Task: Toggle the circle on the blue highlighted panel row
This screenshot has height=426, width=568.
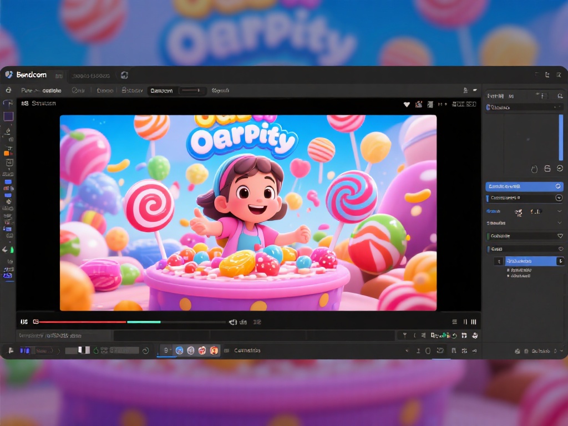Action: point(558,187)
